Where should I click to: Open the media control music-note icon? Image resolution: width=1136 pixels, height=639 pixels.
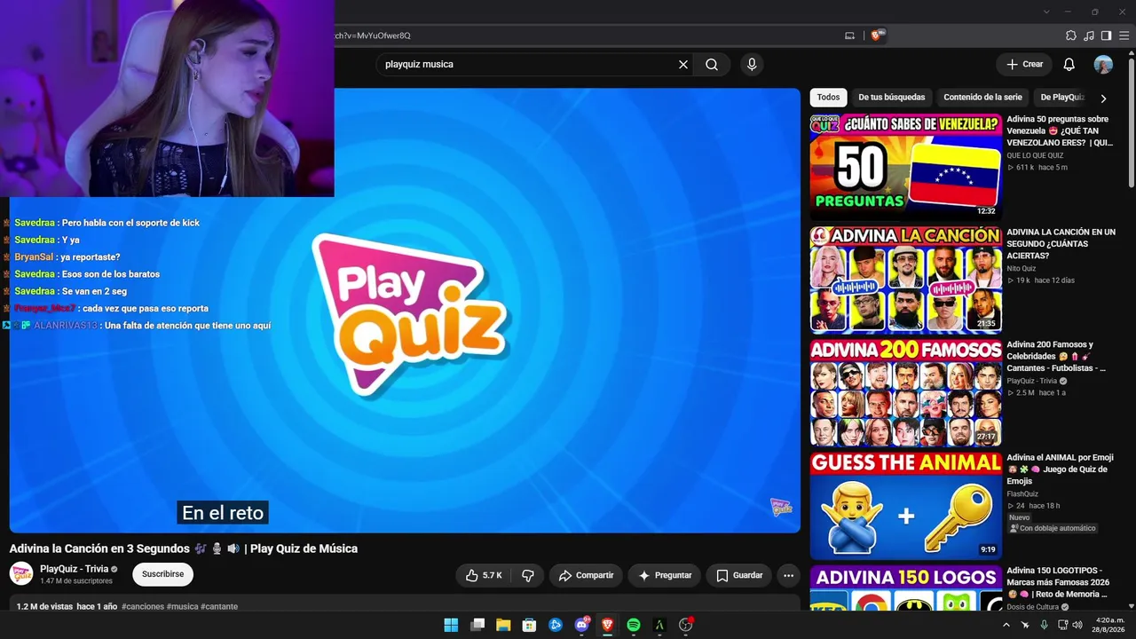coord(1089,35)
